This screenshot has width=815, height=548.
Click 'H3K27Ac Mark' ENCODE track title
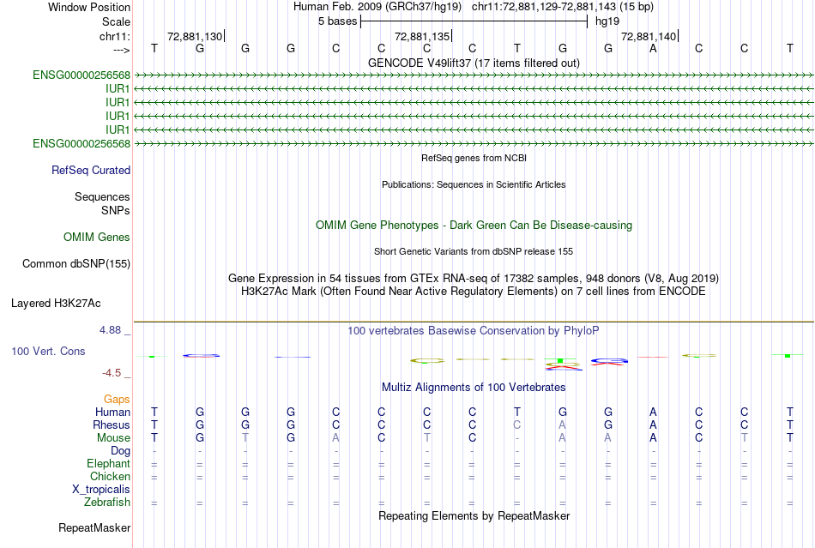pos(474,292)
